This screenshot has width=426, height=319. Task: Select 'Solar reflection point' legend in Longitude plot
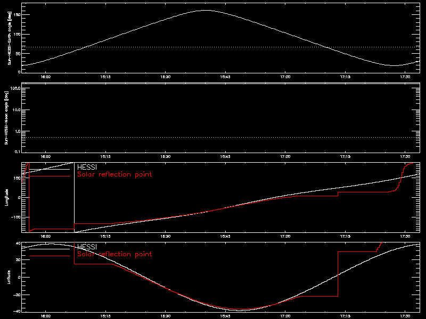[x=114, y=174]
